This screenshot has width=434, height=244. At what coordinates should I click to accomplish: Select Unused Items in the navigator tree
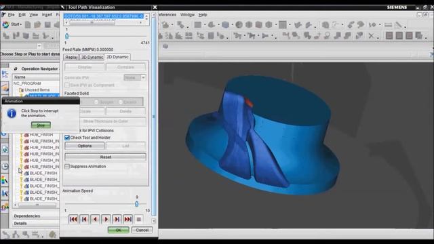click(37, 90)
